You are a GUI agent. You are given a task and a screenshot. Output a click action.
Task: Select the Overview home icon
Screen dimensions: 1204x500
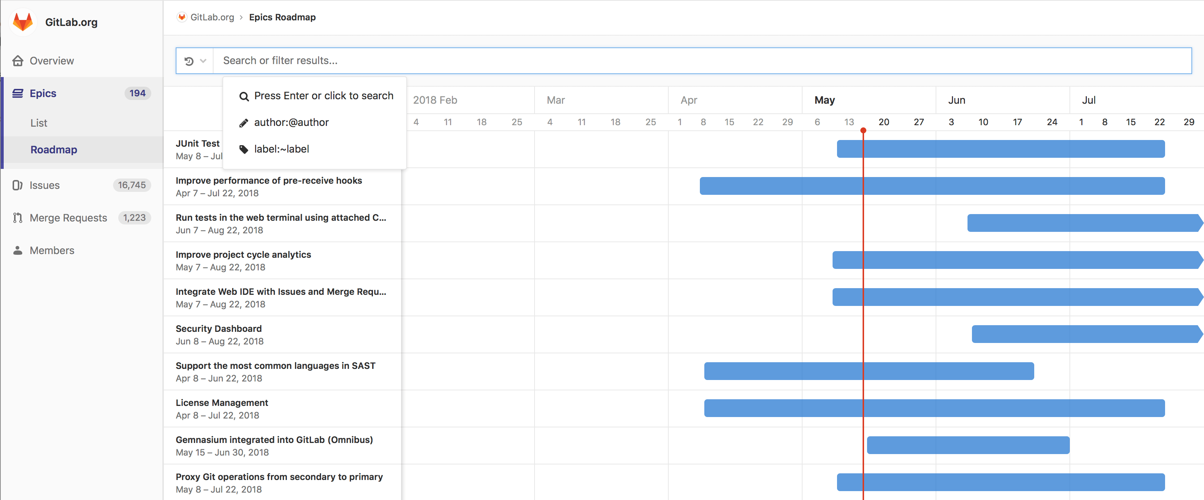click(18, 60)
